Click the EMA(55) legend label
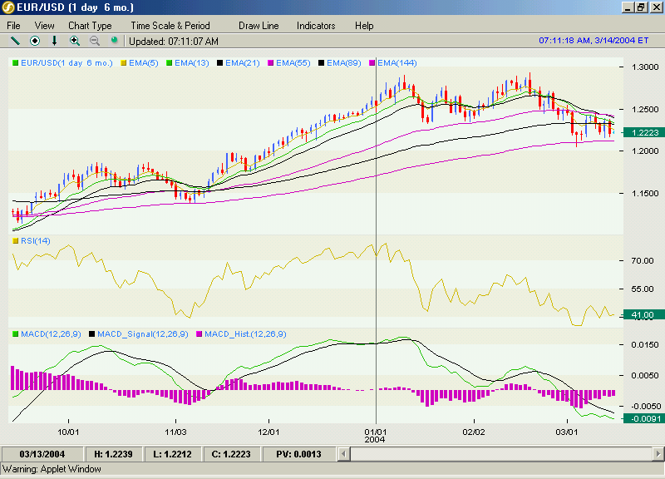 point(293,63)
